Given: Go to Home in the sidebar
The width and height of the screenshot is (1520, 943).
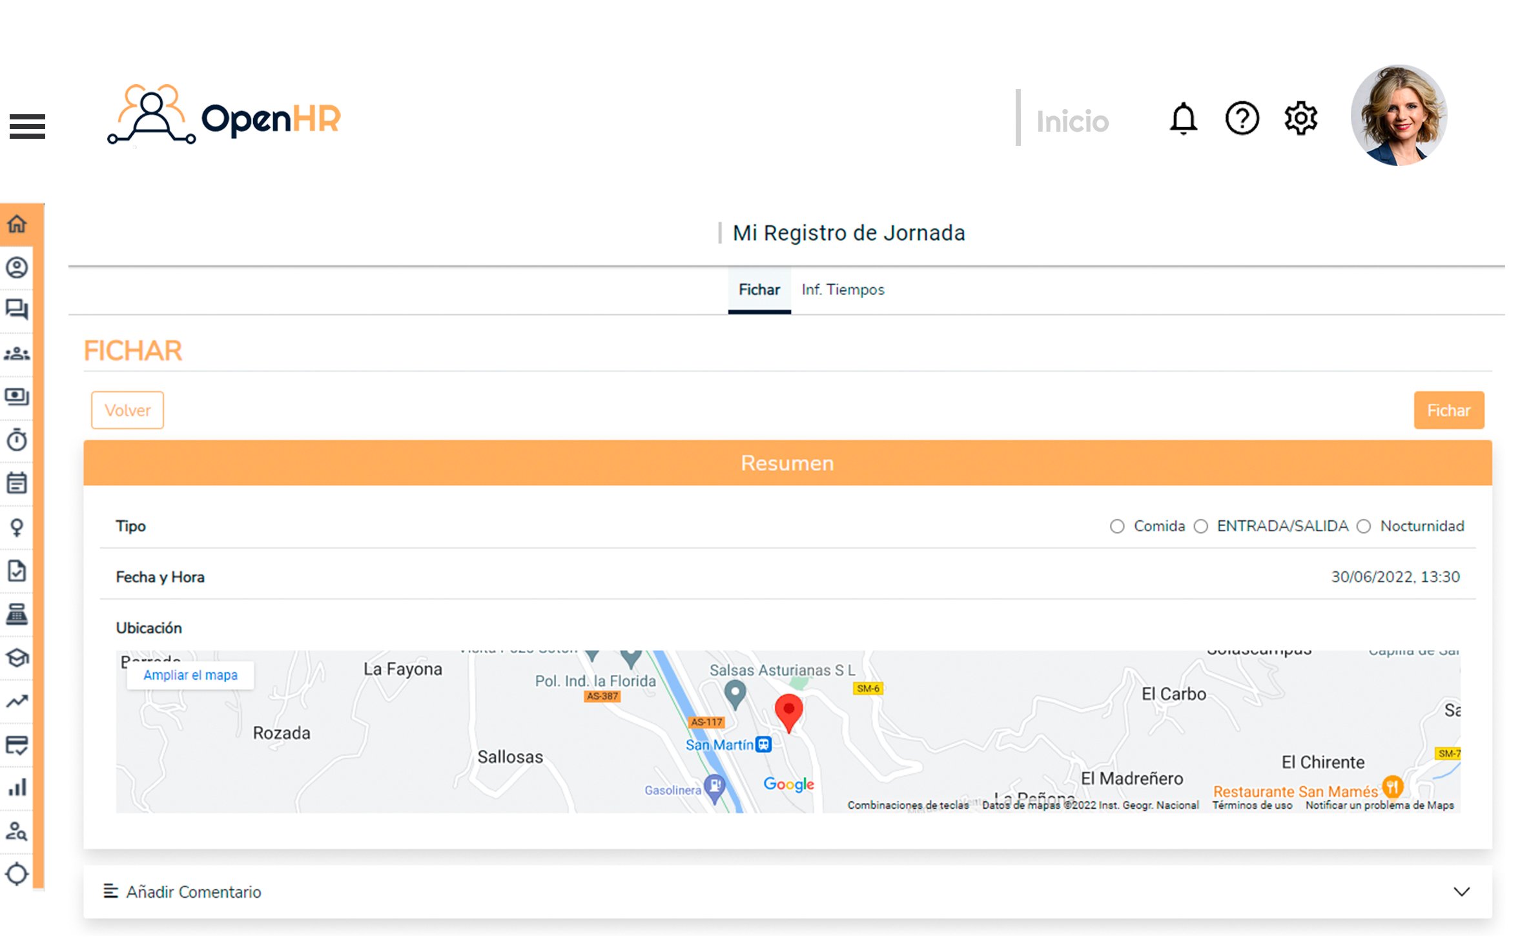Looking at the screenshot, I should (x=17, y=224).
